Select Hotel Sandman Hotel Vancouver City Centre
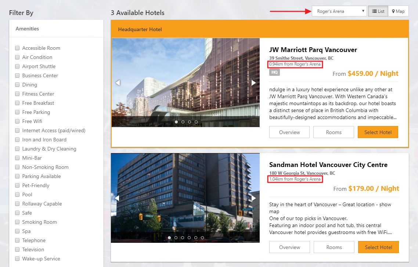Viewport: 418px width, 267px height. click(x=378, y=247)
